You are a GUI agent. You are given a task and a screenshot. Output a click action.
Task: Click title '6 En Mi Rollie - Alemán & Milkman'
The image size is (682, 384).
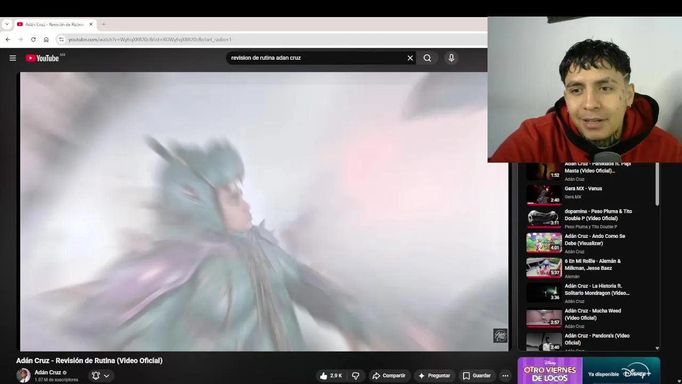pyautogui.click(x=592, y=265)
